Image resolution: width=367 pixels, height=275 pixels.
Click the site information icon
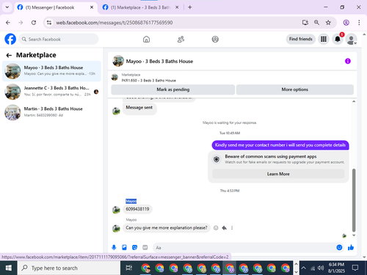(49, 23)
